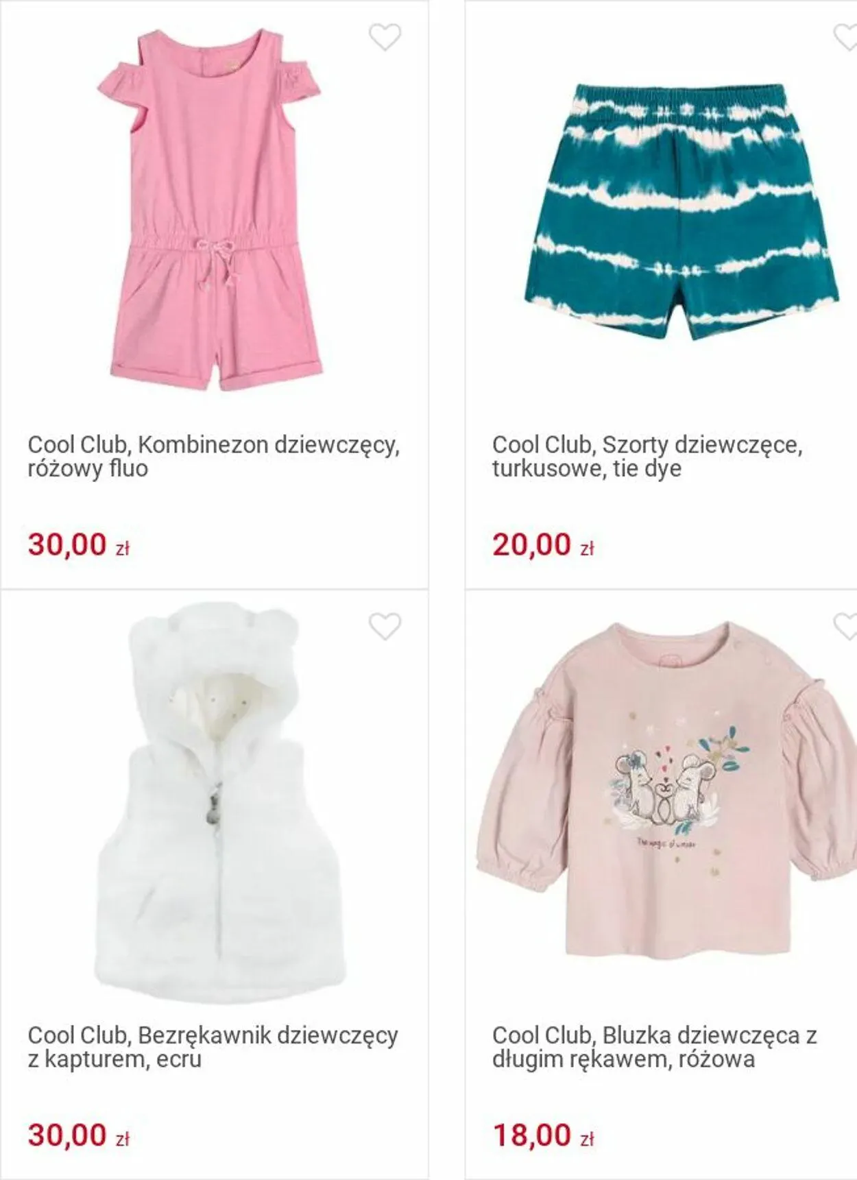
Task: Click the 18,00 zł price of the Bluzka
Action: coord(543,1135)
